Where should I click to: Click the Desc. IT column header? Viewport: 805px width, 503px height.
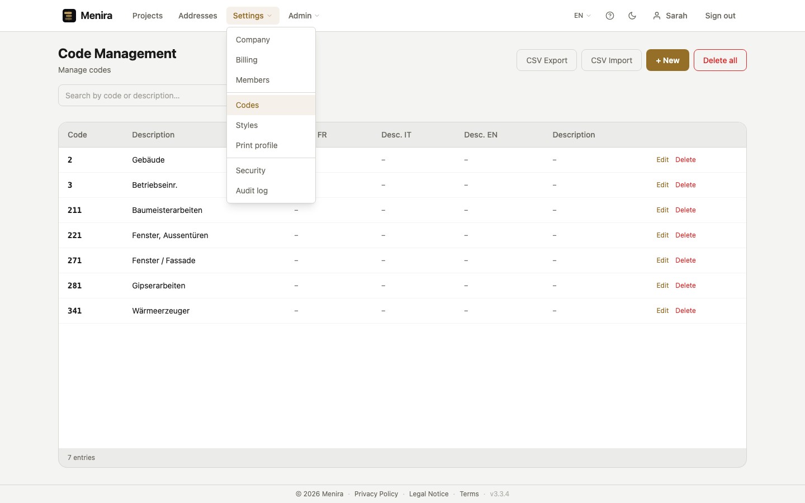pyautogui.click(x=396, y=135)
